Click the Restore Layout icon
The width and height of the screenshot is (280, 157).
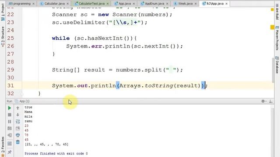click(x=10, y=143)
